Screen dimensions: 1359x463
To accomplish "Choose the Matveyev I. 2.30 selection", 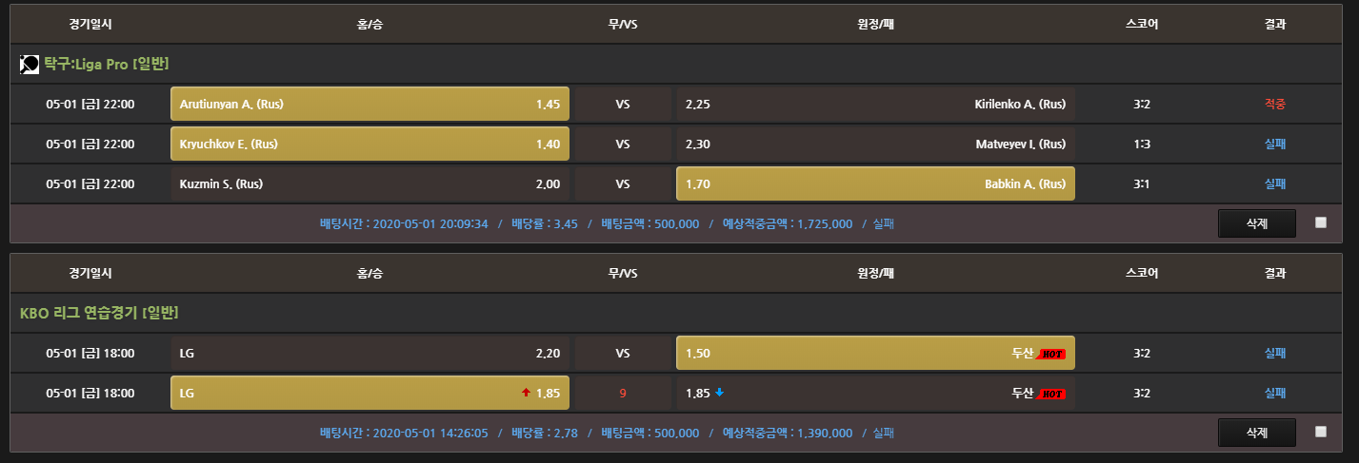I will coord(875,145).
